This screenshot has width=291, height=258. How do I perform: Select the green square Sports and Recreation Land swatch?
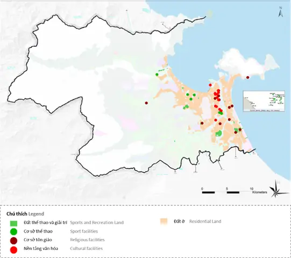(14, 224)
